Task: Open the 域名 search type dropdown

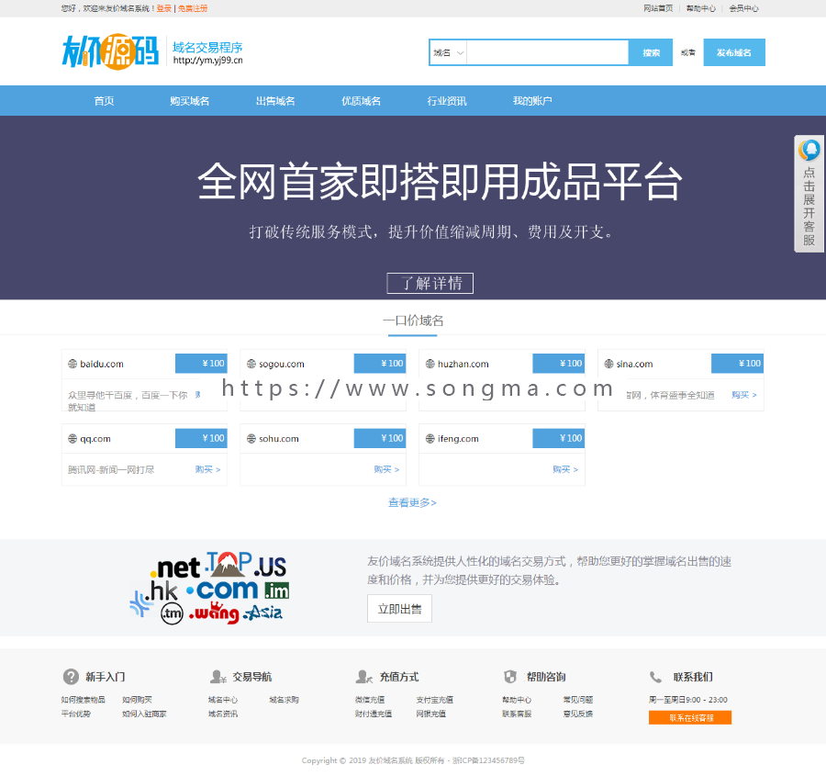Action: (448, 52)
